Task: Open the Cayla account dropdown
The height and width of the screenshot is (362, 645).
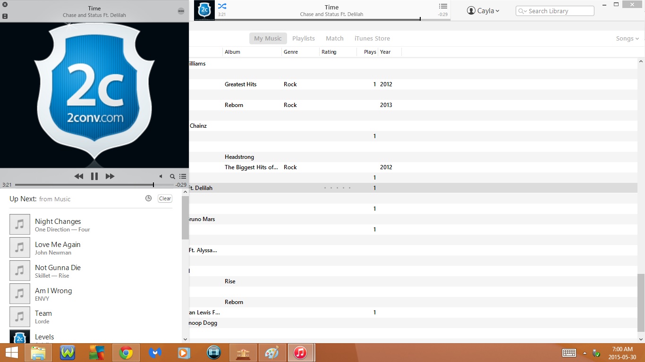Action: 483,11
